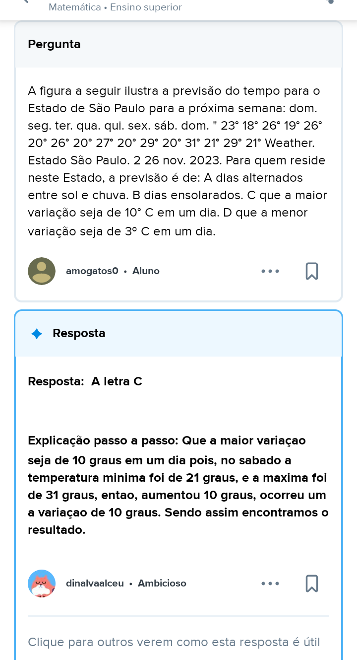Click the question text about São Paulo forecast
Viewport: 357px width, 660px height.
coord(178,161)
